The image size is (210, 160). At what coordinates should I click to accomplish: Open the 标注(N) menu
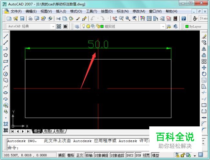[123, 11]
